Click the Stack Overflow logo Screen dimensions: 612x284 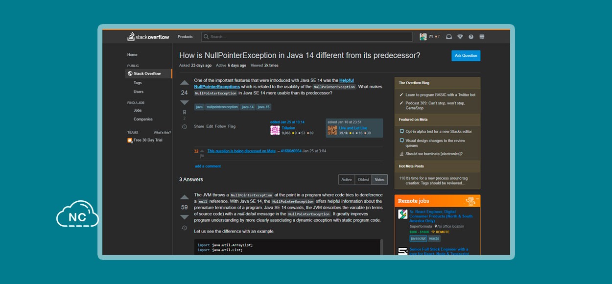[x=147, y=37]
